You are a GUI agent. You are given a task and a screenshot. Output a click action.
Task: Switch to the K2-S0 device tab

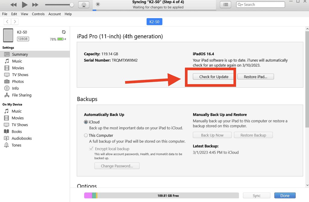(x=154, y=21)
